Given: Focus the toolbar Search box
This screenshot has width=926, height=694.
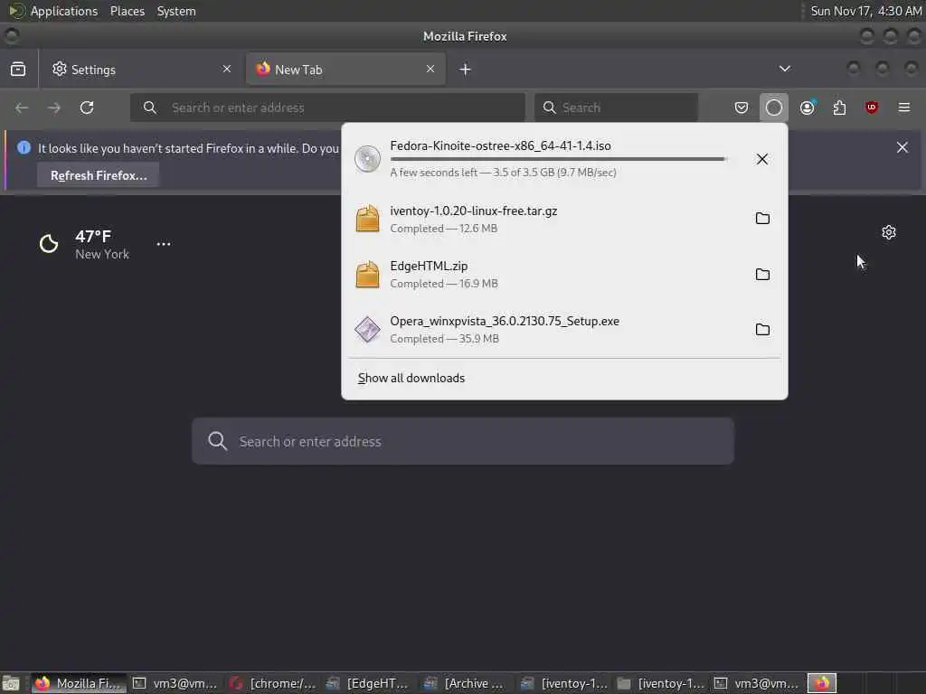Looking at the screenshot, I should pyautogui.click(x=617, y=108).
